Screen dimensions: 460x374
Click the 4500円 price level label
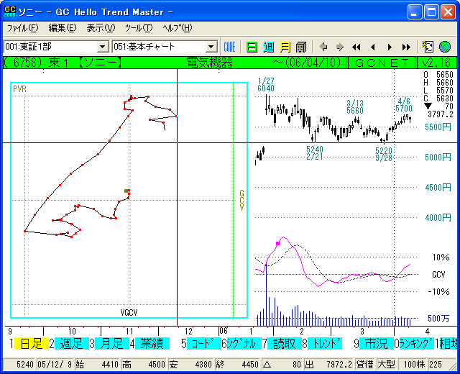pos(438,188)
